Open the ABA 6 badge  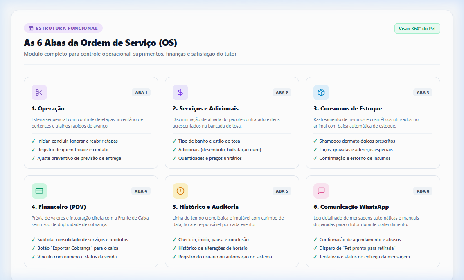coord(423,191)
